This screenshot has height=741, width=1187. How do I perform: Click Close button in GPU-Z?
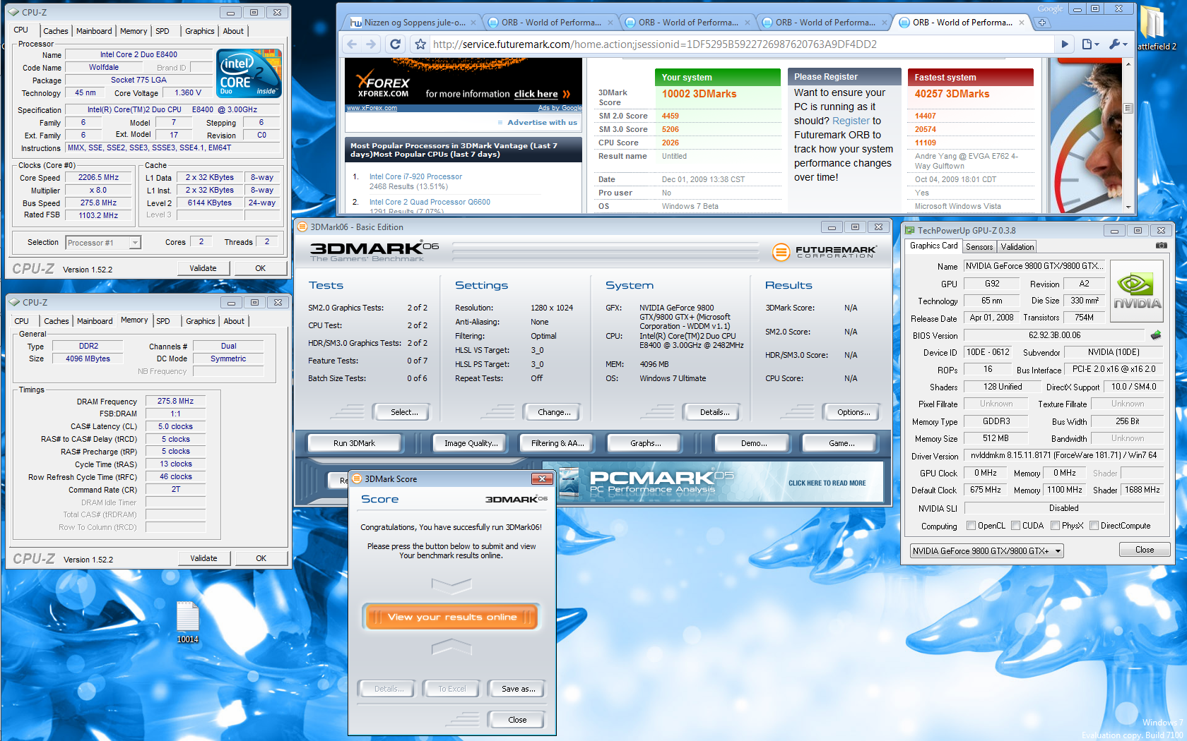click(x=1145, y=550)
